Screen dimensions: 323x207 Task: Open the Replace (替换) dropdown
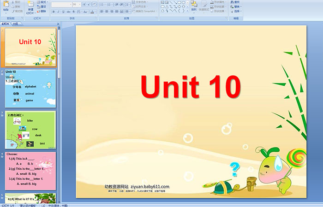click(x=236, y=6)
